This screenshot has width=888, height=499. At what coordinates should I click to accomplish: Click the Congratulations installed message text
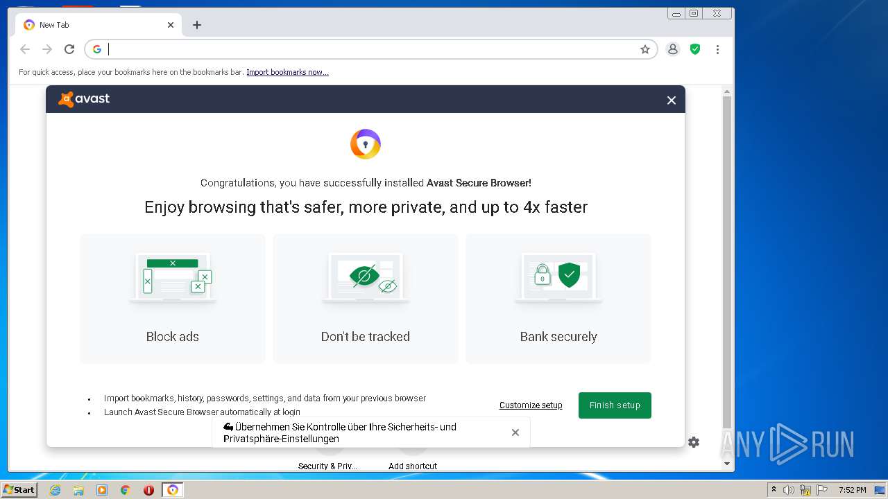click(x=366, y=183)
